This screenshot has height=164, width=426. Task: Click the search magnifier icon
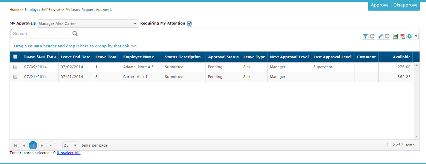point(75,33)
